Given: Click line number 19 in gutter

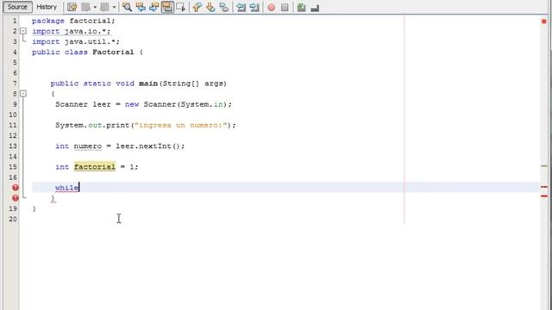Looking at the screenshot, I should coord(13,208).
